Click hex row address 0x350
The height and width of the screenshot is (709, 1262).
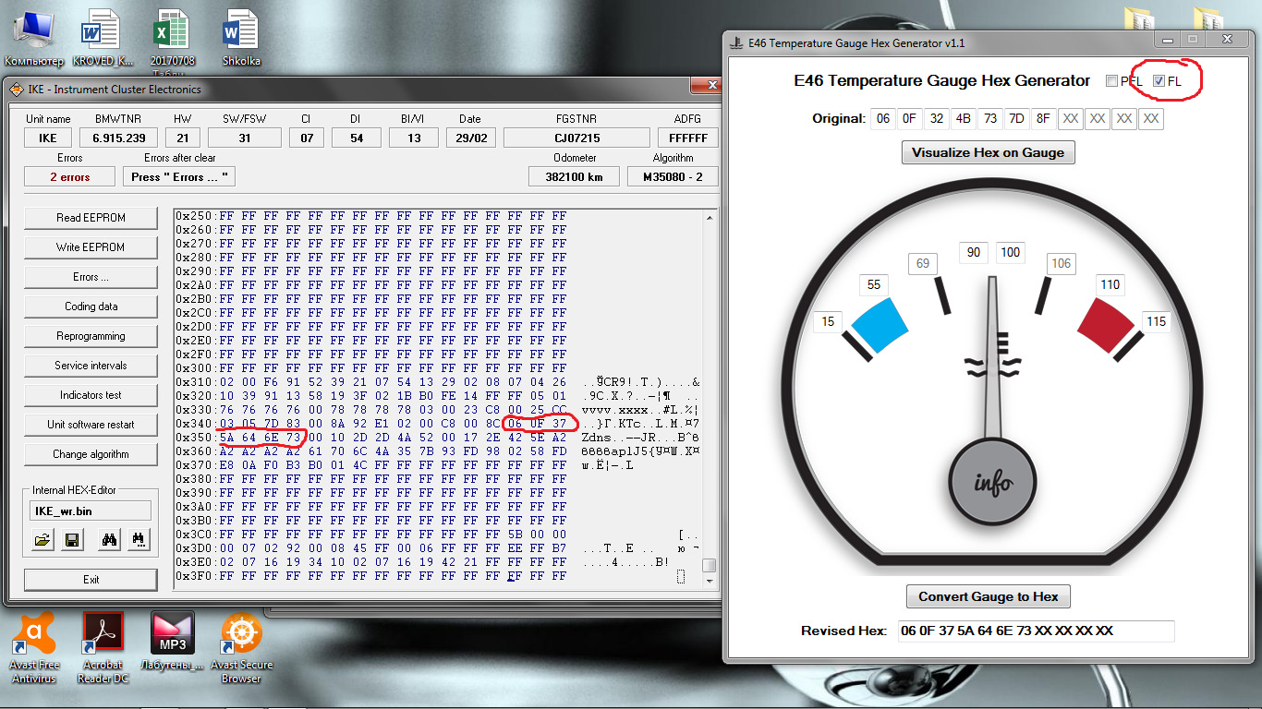194,438
